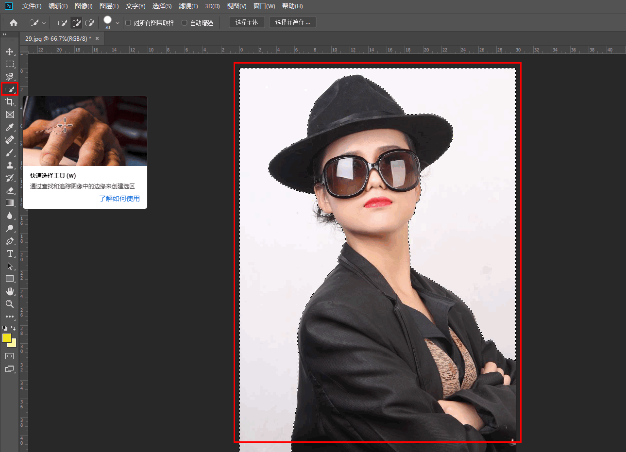The height and width of the screenshot is (452, 626).
Task: Select the Crop tool
Action: tap(9, 102)
